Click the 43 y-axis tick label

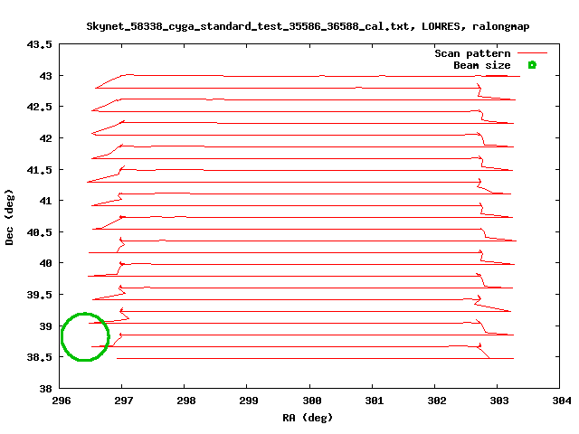(x=45, y=76)
